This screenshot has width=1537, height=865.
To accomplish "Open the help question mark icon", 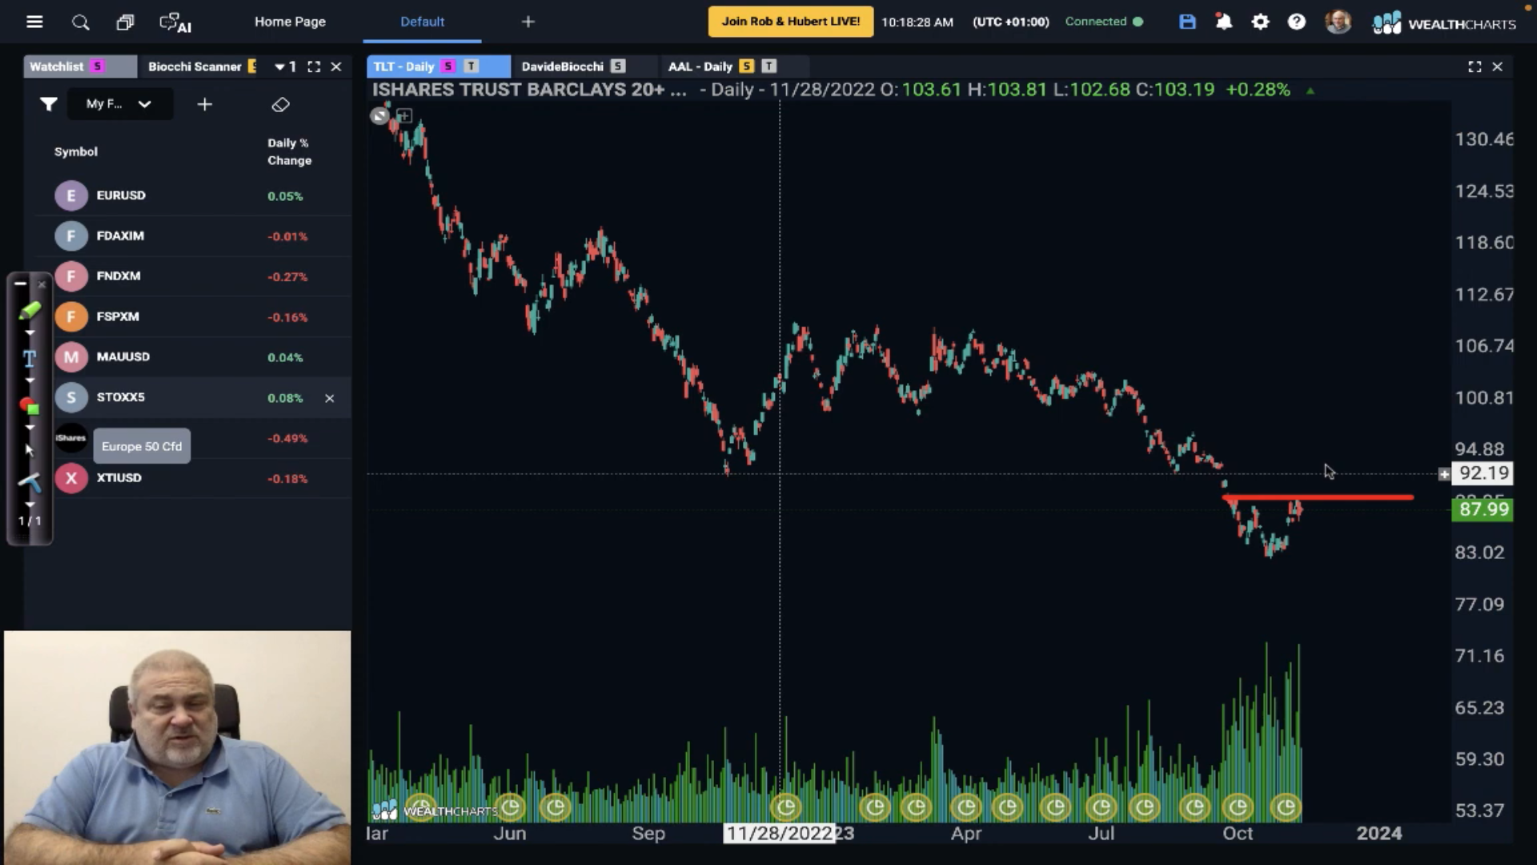I will pos(1296,22).
